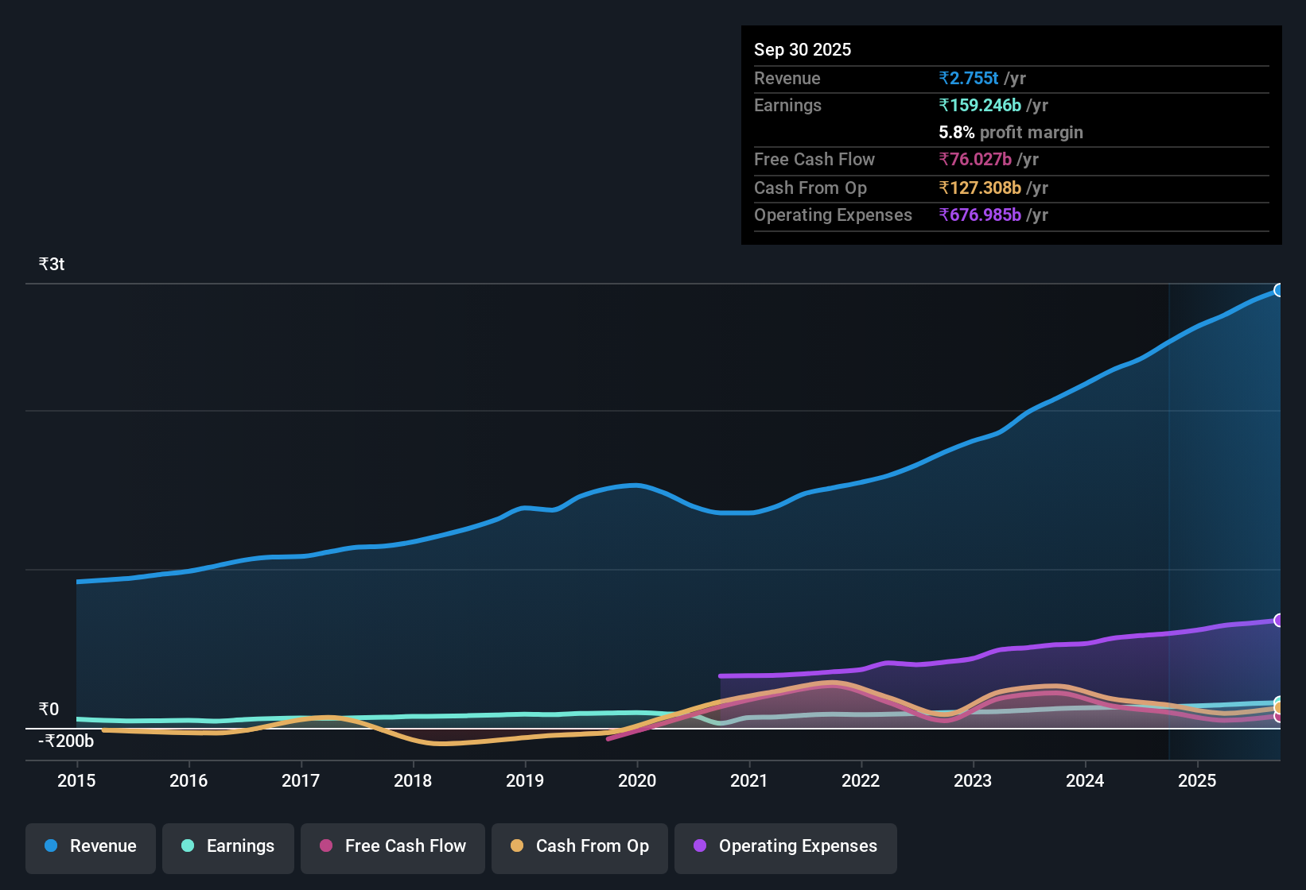Click the Revenue line endpoint marker

[1279, 290]
